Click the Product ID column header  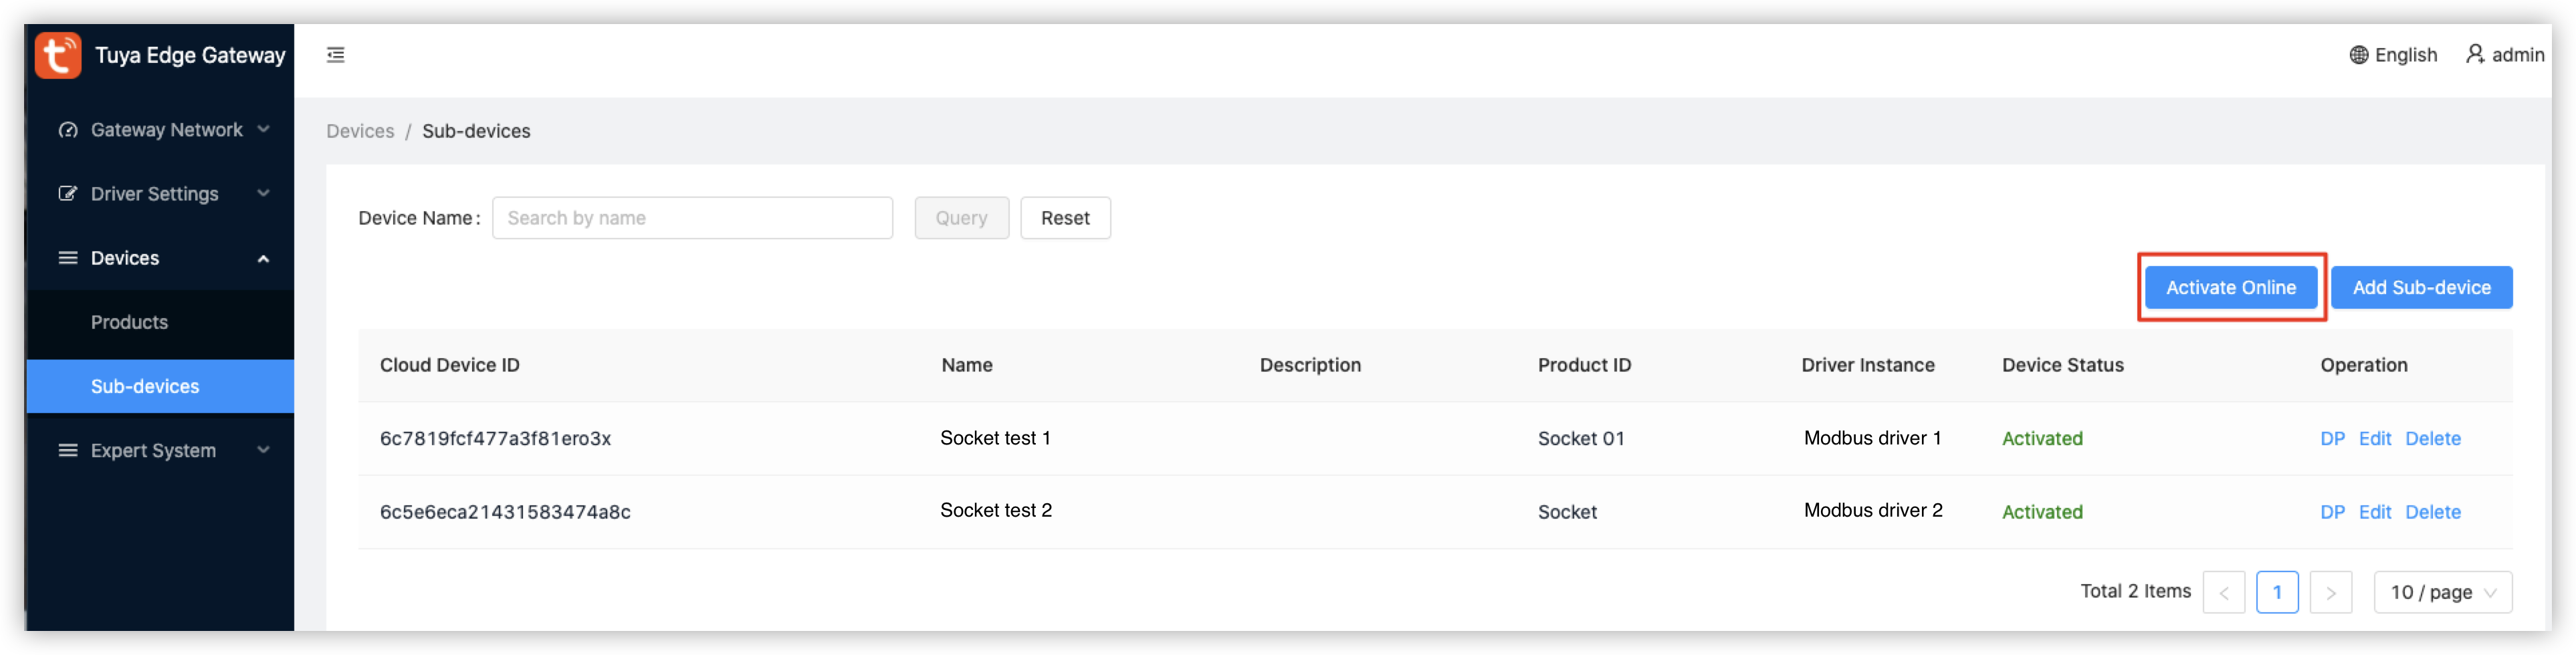pyautogui.click(x=1584, y=365)
